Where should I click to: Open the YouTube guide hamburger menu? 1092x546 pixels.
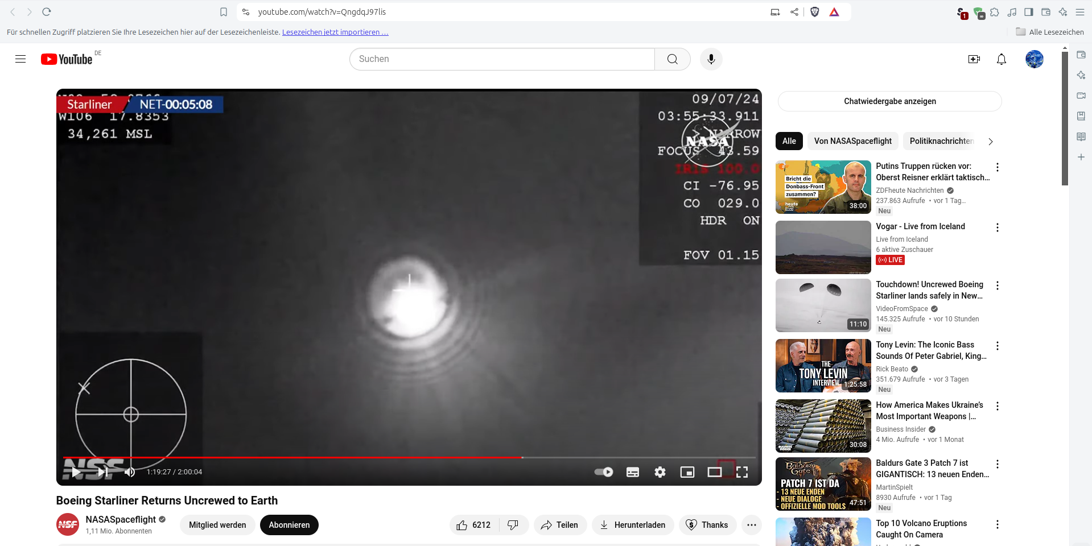click(x=20, y=59)
